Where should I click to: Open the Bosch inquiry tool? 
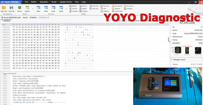(117, 11)
